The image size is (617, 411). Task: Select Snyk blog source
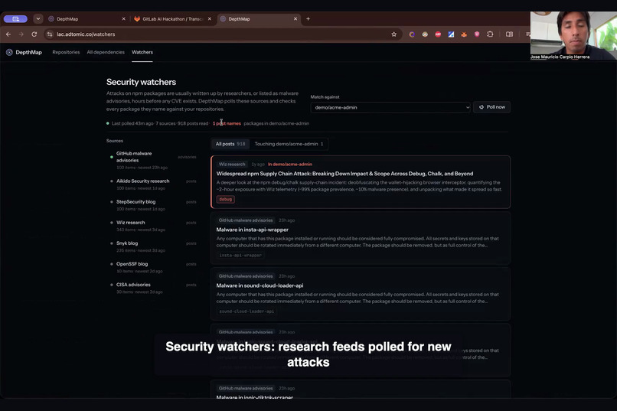[152, 246]
